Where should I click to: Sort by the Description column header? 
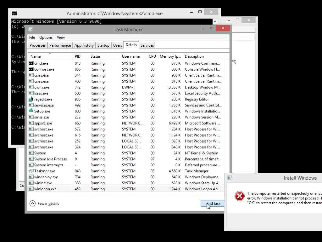(204, 56)
